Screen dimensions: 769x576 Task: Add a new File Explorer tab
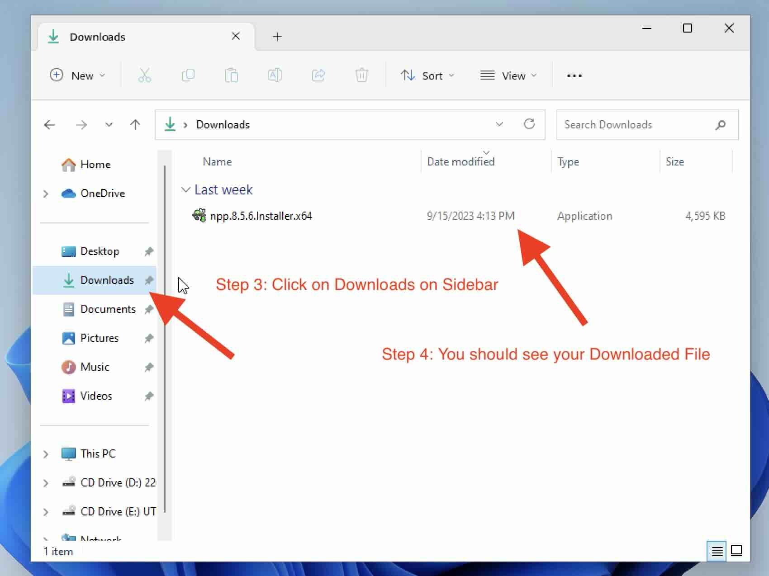(277, 37)
